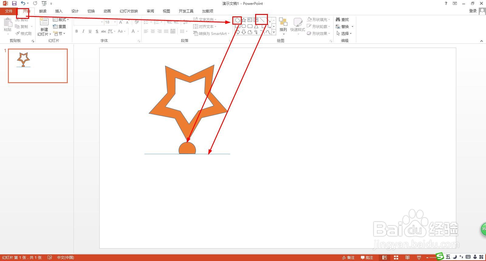
Task: Open Find (查找) in editing group
Action: (342, 19)
